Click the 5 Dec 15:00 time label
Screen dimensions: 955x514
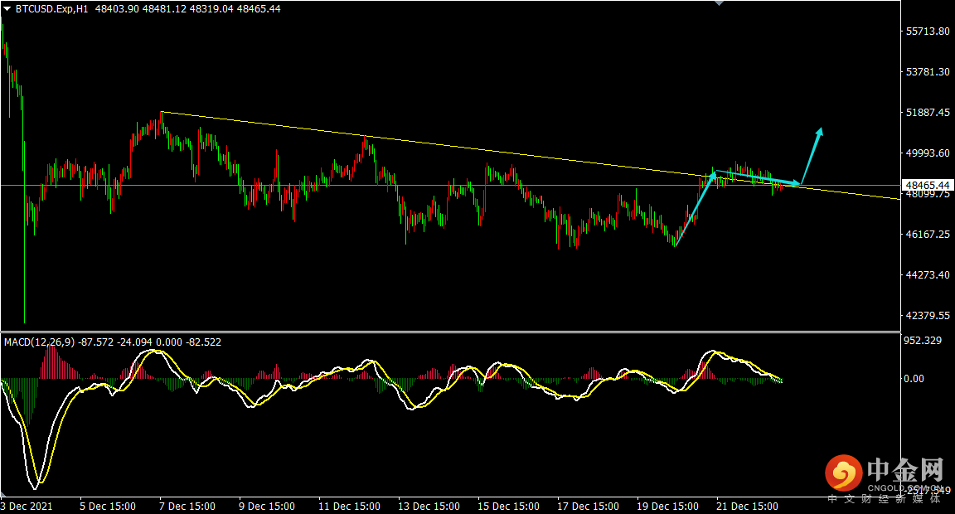[108, 506]
